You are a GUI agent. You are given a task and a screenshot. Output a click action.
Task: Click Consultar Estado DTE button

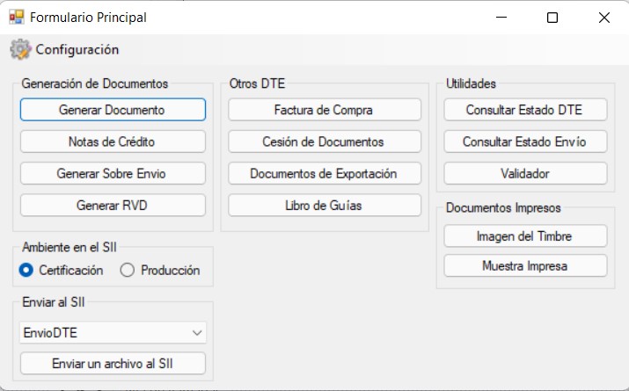(525, 110)
